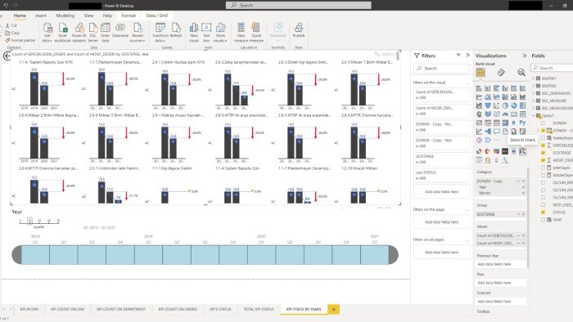
Task: Remove GOSTERGE from Group well
Action: click(x=523, y=214)
